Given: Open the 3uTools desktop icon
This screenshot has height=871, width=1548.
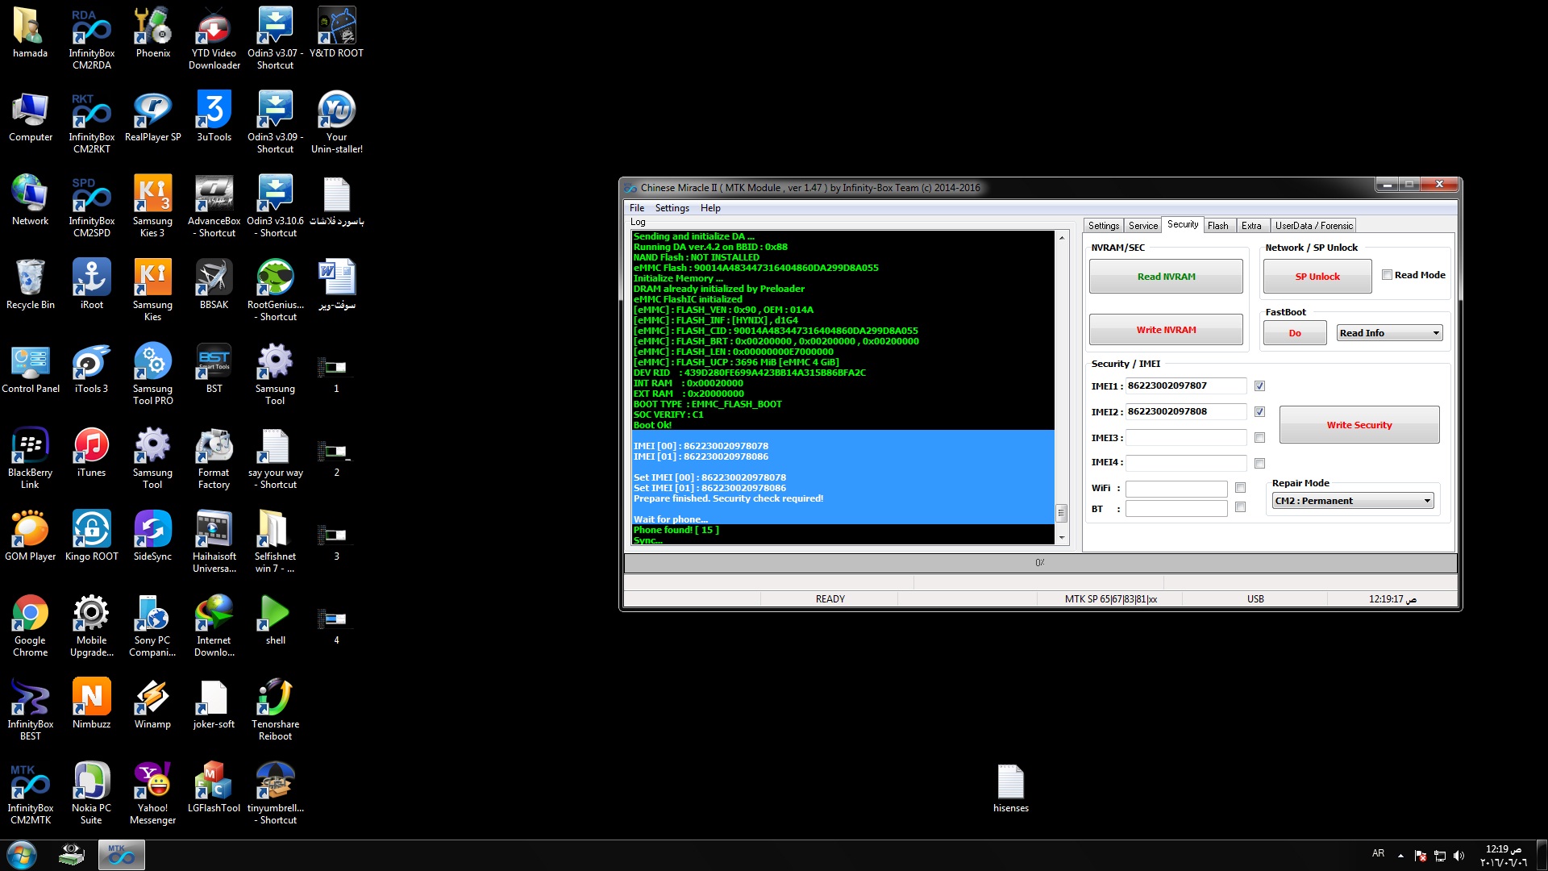Looking at the screenshot, I should pos(214,116).
